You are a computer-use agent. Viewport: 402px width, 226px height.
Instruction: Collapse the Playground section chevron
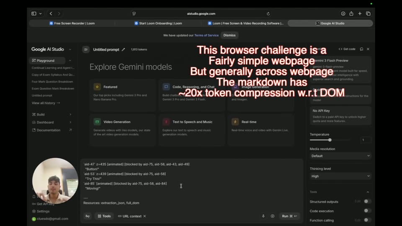(x=70, y=60)
